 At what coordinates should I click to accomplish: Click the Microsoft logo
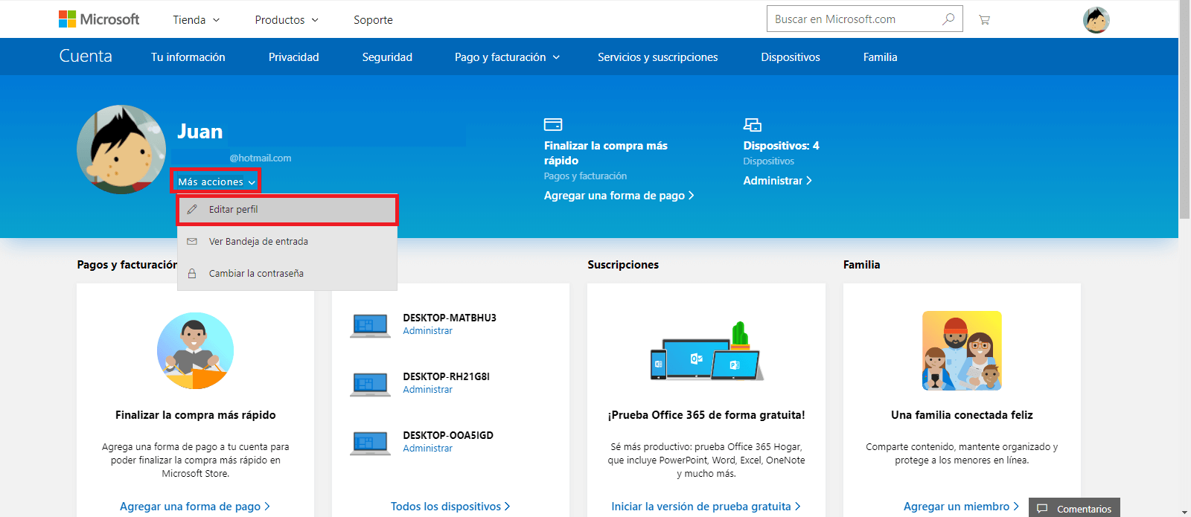coord(99,19)
